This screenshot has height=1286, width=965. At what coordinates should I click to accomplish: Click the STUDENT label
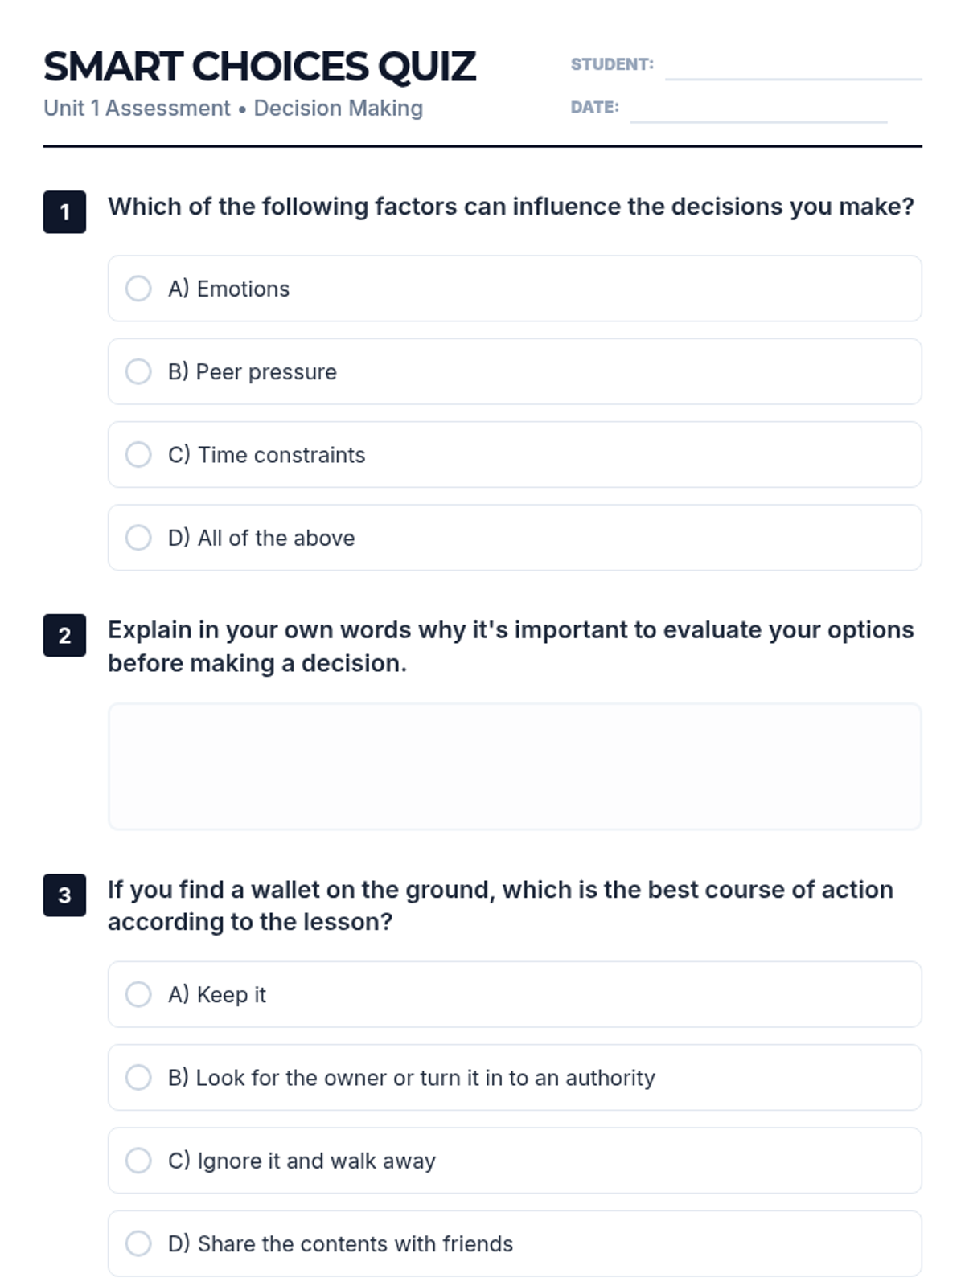click(x=612, y=64)
